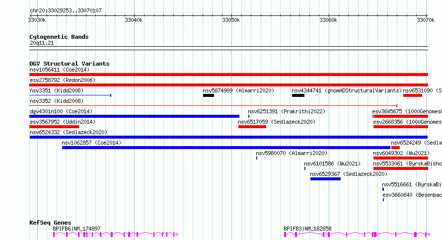Open the DGV Structural Variants track heading
This screenshot has width=442, height=240.
pos(70,64)
